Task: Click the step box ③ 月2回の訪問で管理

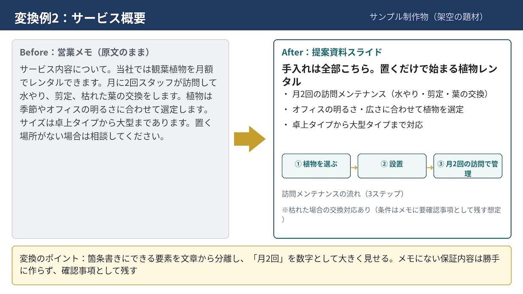Action: pos(468,166)
